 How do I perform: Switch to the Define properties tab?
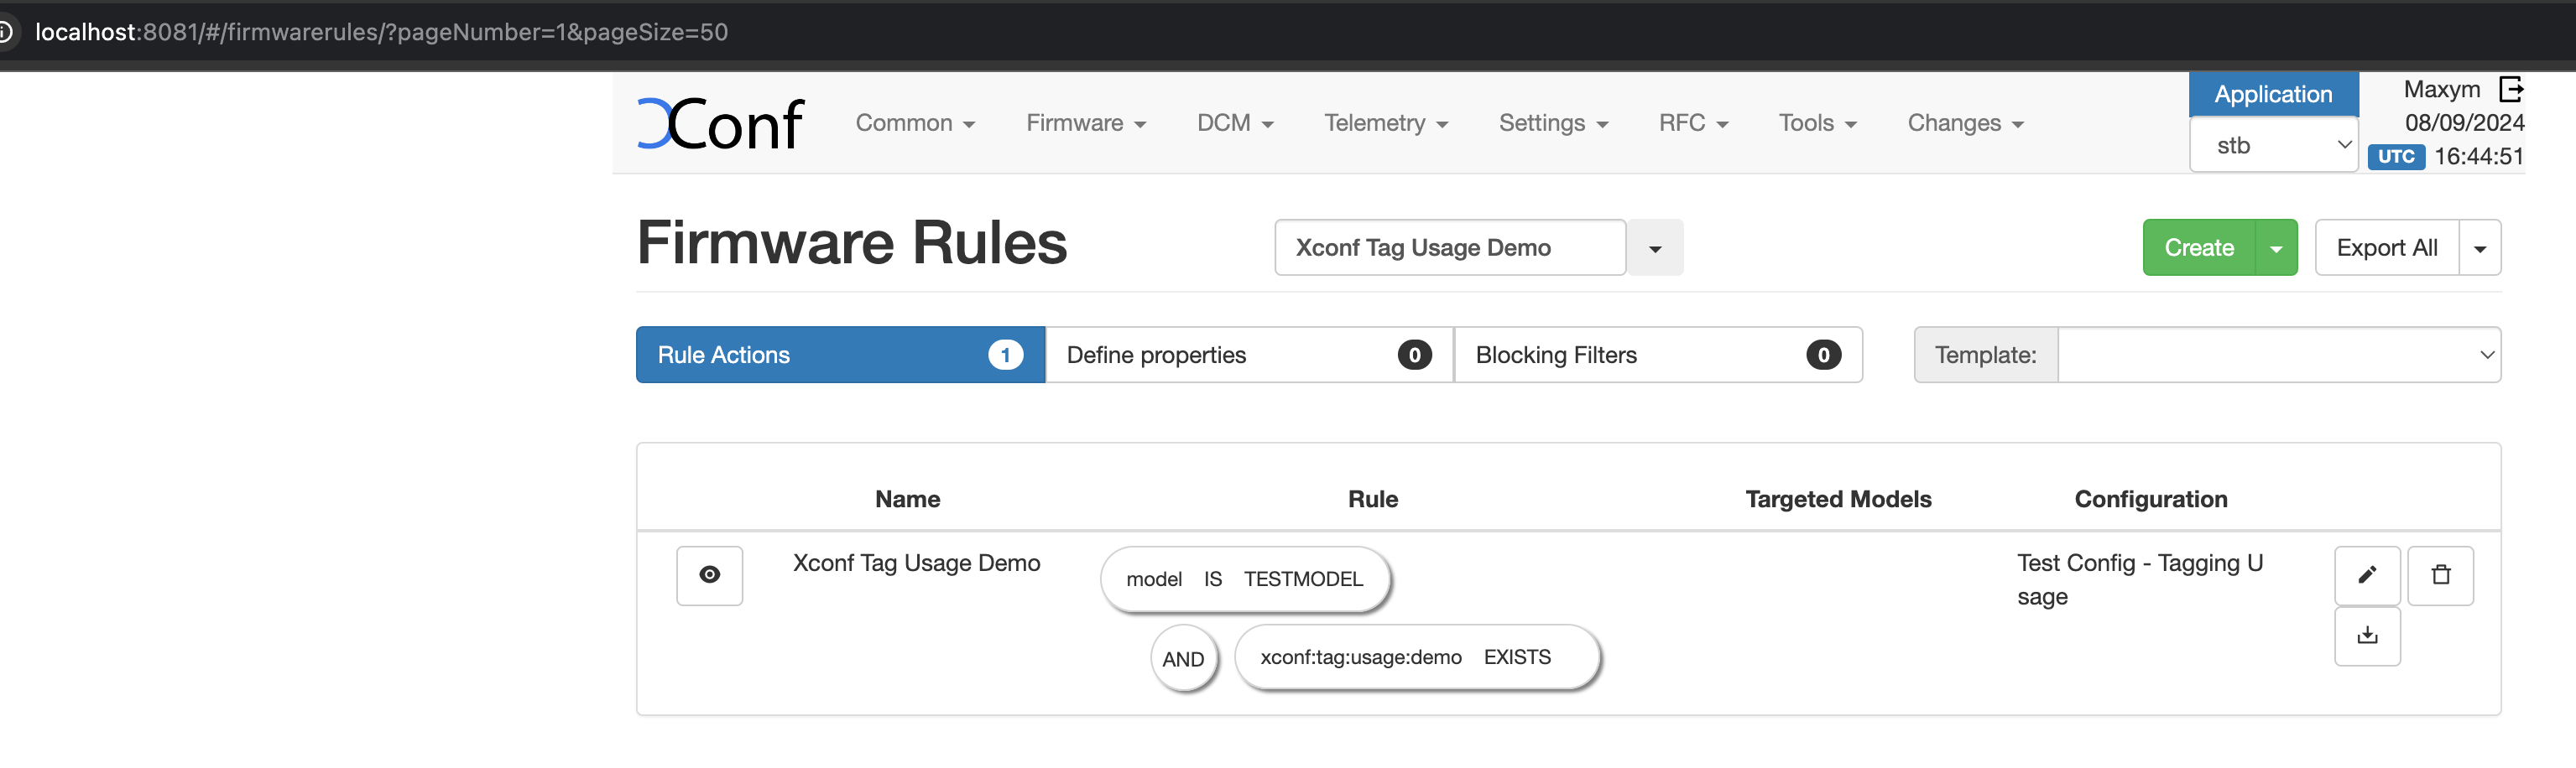point(1248,355)
